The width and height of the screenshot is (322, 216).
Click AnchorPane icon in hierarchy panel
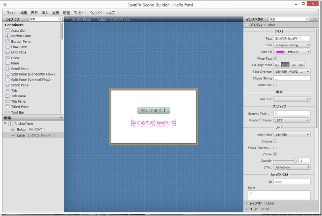coord(10,124)
